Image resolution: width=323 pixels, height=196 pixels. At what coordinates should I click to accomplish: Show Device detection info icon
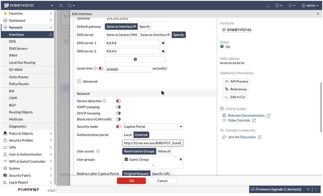pos(104,101)
